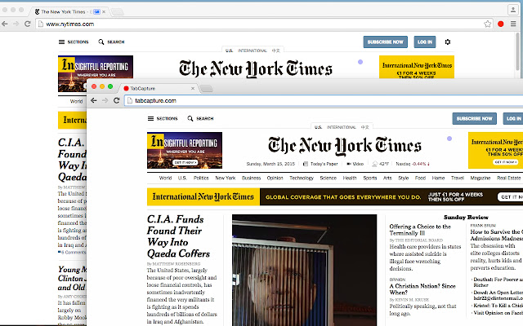523x326 pixels.
Task: Close The New York Times tab in rear window
Action: tap(104, 11)
